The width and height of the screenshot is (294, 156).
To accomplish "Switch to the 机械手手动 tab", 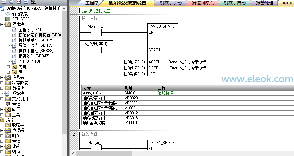I will (171, 3).
